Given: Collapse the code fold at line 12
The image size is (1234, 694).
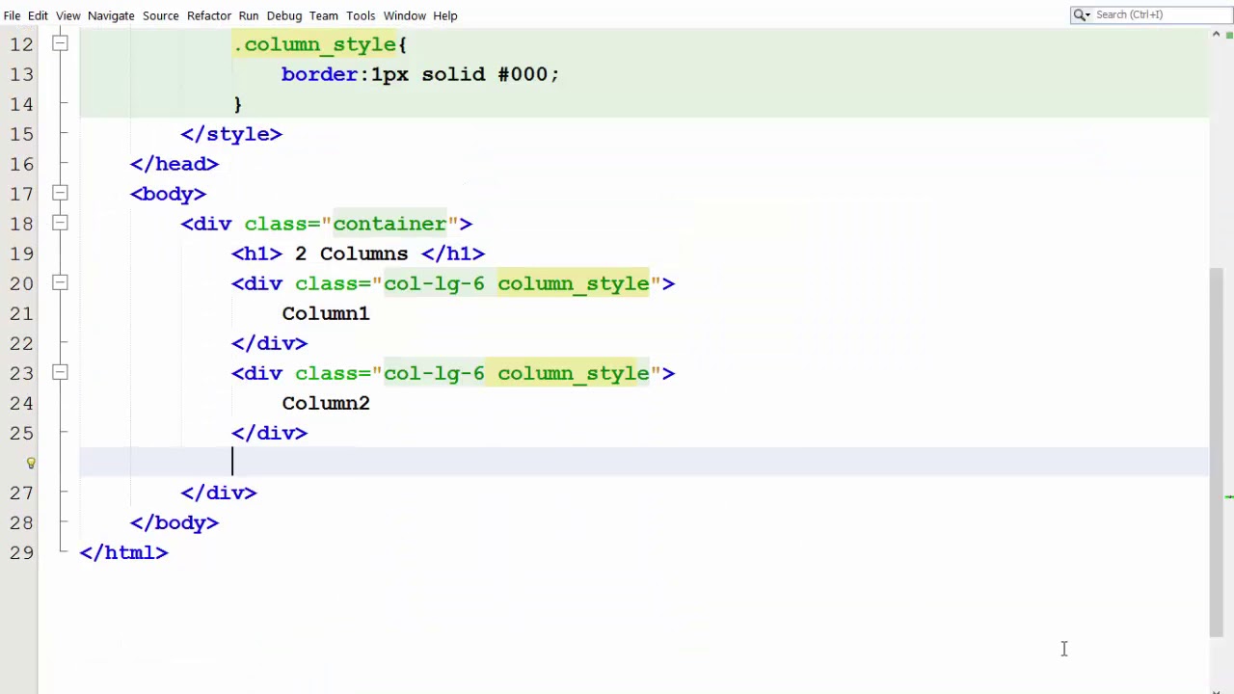Looking at the screenshot, I should (x=60, y=43).
